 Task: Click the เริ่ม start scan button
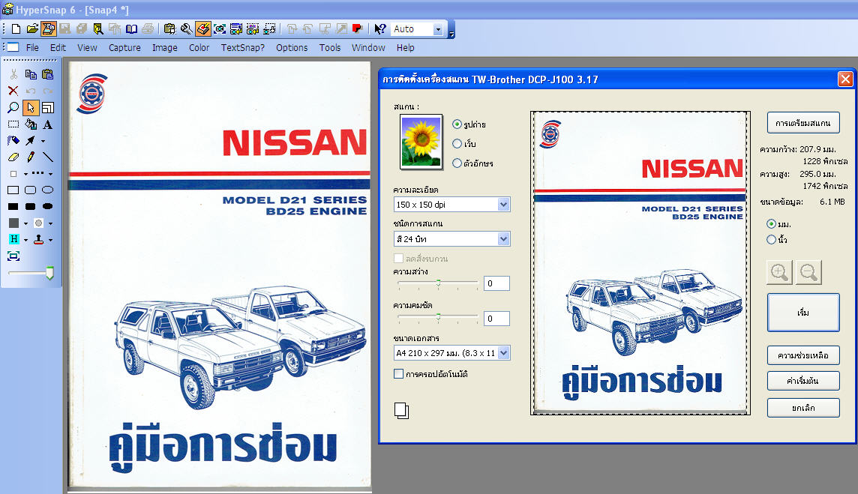click(803, 313)
